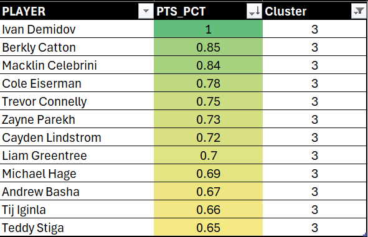Open the PTS_PCT sorted column dropdown
The height and width of the screenshot is (237, 368).
254,11
